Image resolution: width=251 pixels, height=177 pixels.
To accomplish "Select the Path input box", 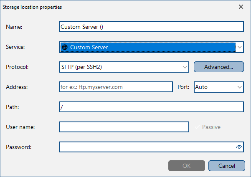I will 152,107.
